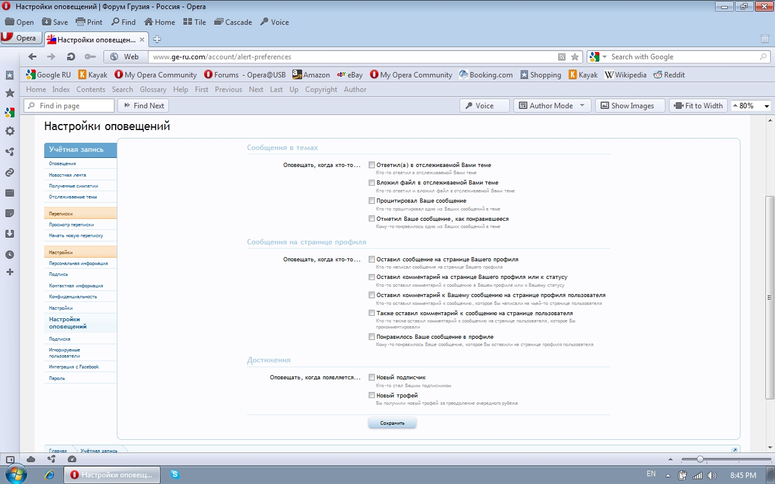Viewport: 775px width, 484px height.
Task: Bookmark page with address bar star icon
Action: 575,57
